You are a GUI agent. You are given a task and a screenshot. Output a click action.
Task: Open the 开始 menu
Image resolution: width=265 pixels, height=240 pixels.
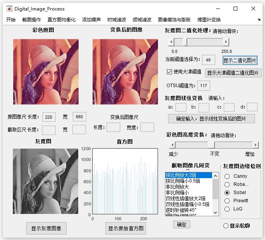pyautogui.click(x=11, y=20)
